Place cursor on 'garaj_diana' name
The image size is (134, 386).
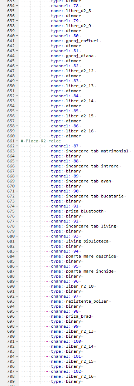[80, 56]
